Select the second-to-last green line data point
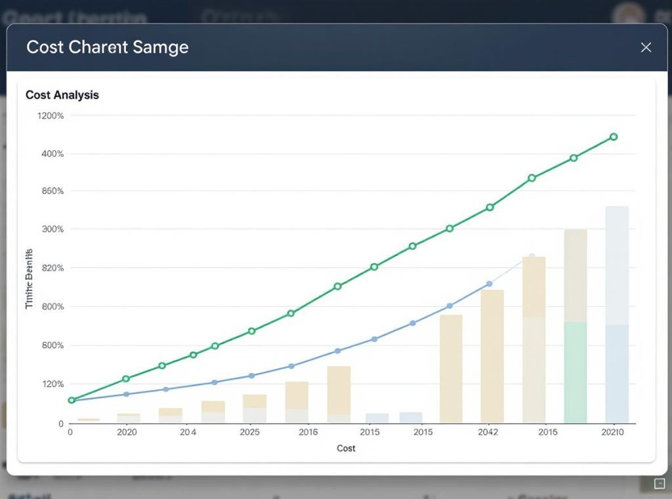672x499 pixels. (x=574, y=158)
